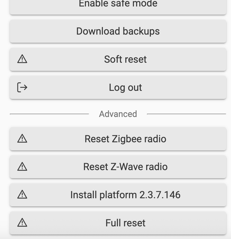Screen dimensions: 231x239
Task: Click the log out arrow icon
Action: [x=22, y=87]
